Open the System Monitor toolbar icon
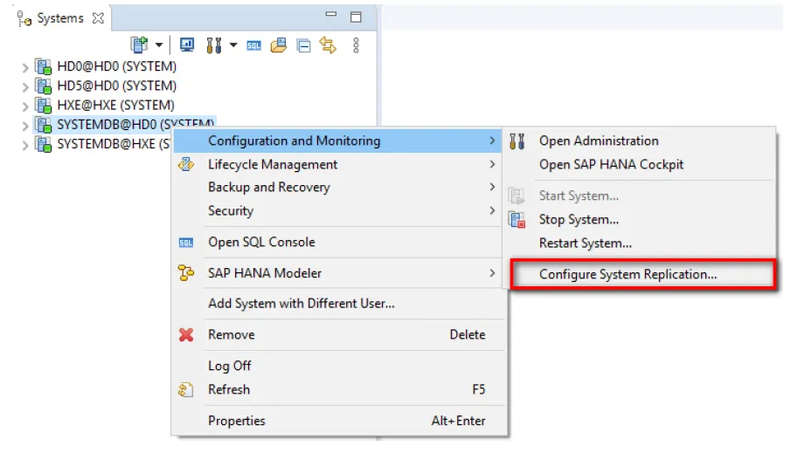This screenshot has height=453, width=804. (187, 45)
